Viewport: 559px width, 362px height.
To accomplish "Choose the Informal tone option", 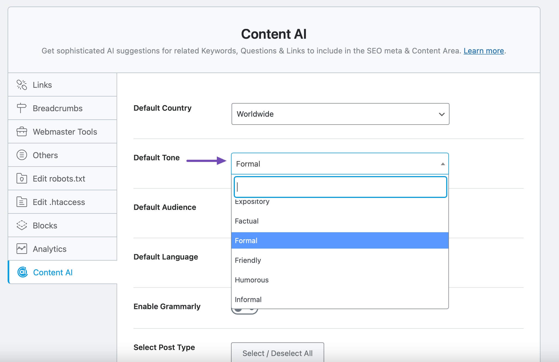I will (x=340, y=300).
